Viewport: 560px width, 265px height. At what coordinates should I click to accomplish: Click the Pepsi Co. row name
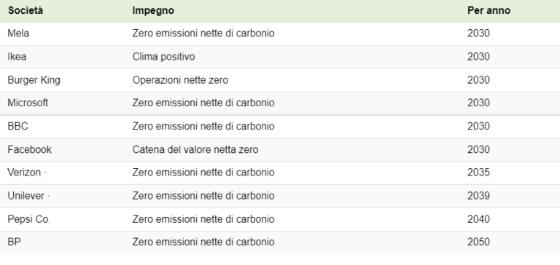click(29, 219)
